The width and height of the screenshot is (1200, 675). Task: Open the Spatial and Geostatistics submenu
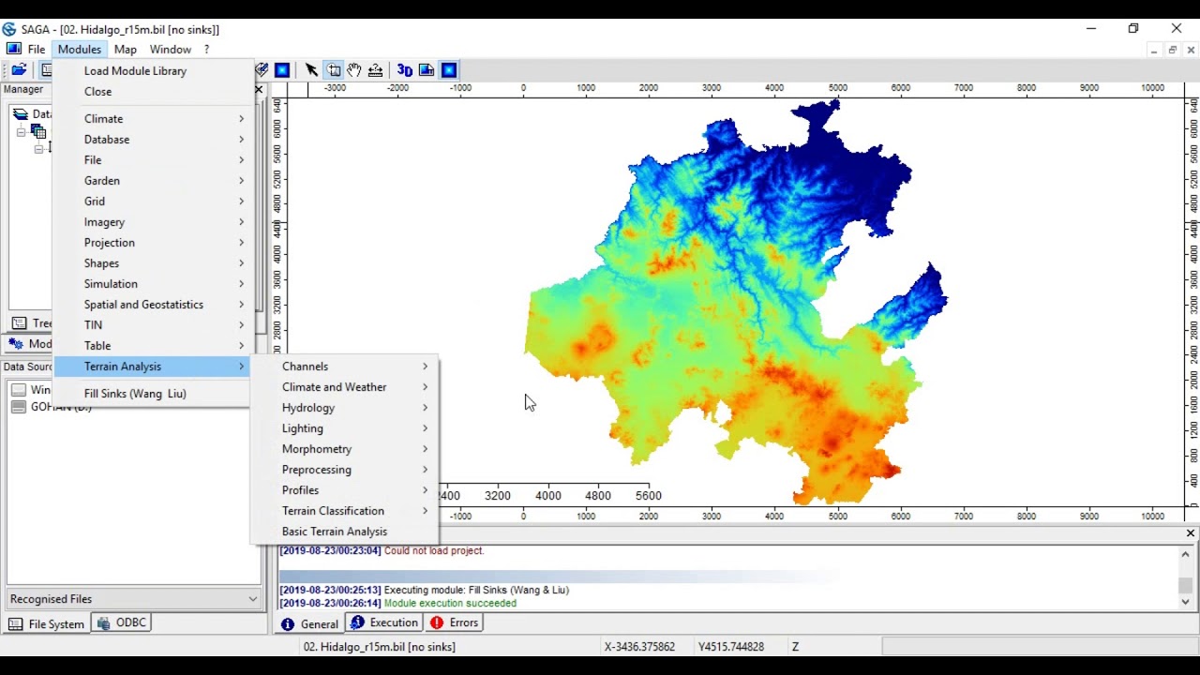click(152, 305)
